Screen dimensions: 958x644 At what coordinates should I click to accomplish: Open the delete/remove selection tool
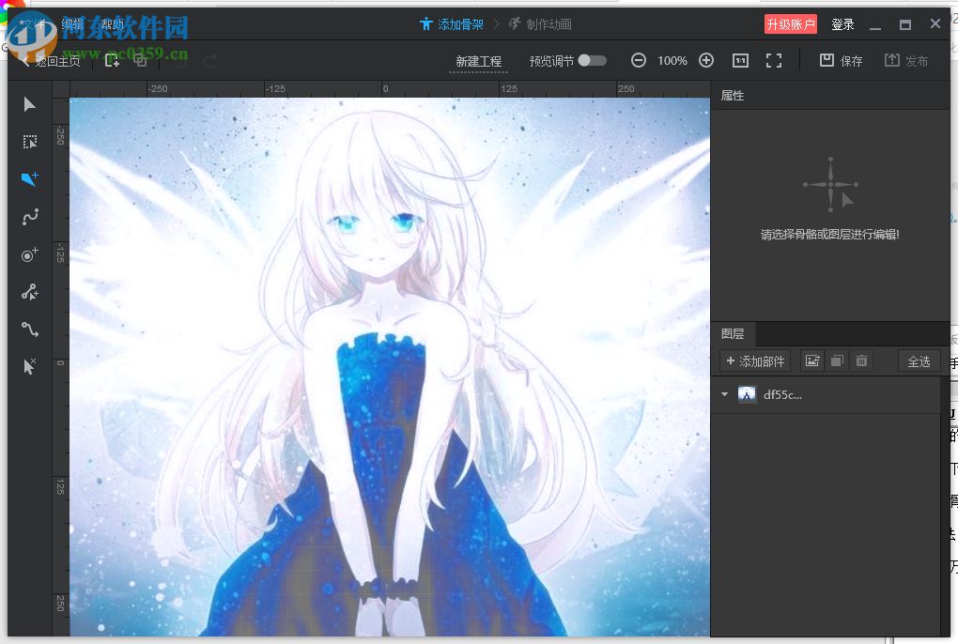(x=29, y=366)
